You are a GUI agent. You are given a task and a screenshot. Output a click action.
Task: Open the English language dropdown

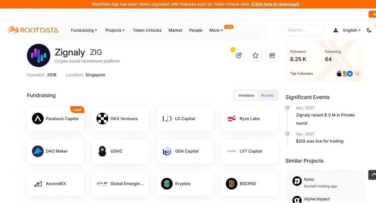click(352, 30)
